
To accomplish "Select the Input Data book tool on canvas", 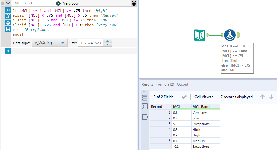I will click(199, 35).
